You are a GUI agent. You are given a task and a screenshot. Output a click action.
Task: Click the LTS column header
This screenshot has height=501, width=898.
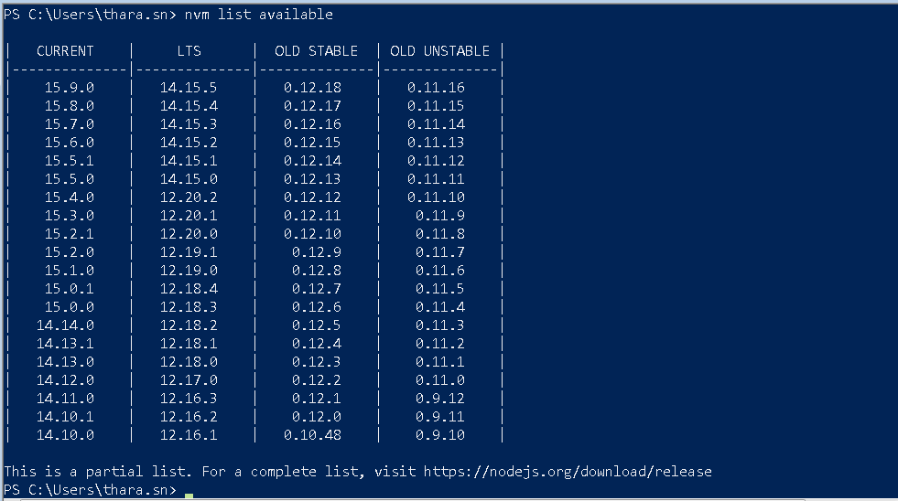click(189, 51)
